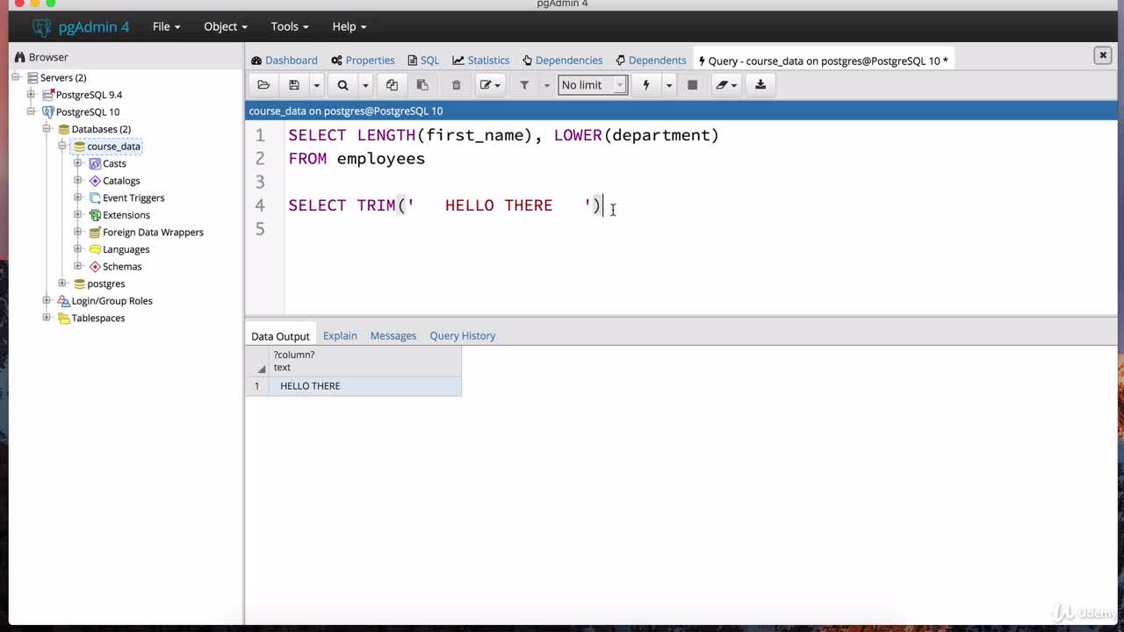The height and width of the screenshot is (632, 1124).
Task: Expand the Schemas node
Action: 78,266
